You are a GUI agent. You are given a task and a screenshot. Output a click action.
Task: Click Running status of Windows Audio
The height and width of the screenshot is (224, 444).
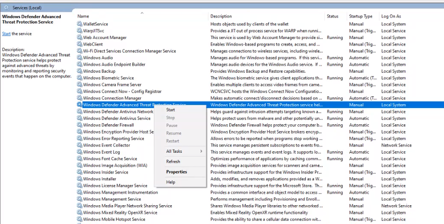pos(335,58)
